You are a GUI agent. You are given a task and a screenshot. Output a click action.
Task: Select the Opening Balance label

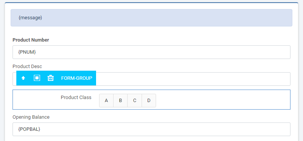(31, 117)
